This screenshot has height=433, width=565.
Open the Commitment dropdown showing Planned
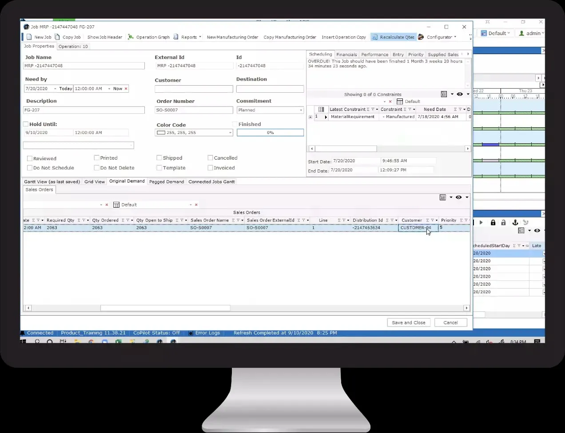pyautogui.click(x=301, y=110)
